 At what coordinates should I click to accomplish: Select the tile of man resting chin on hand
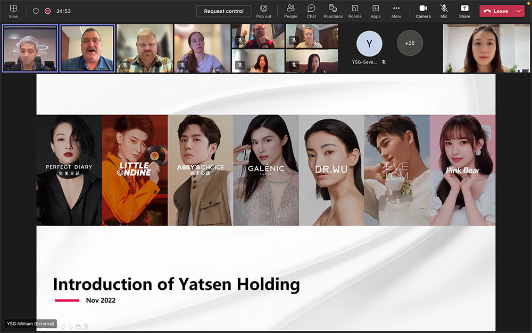coord(258,36)
